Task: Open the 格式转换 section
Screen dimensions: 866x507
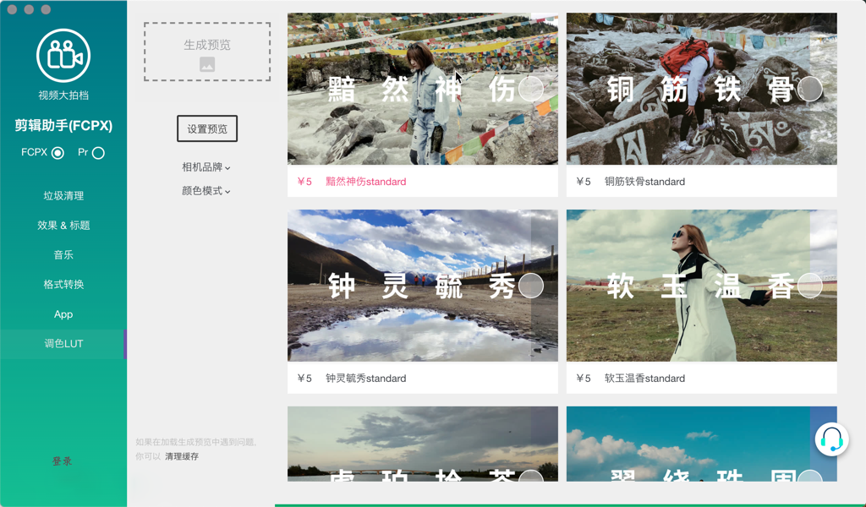Action: click(63, 285)
